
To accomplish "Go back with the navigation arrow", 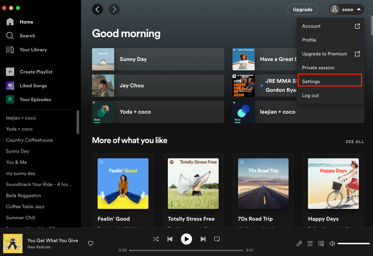I will pos(97,9).
